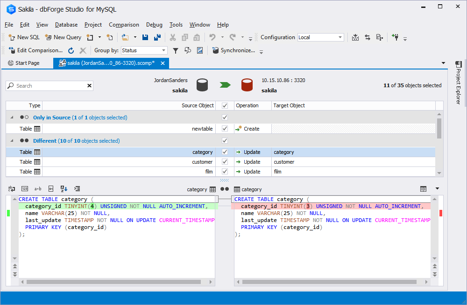This screenshot has height=305, width=467.
Task: Click the Save all icon in toolbar
Action: coord(157,37)
